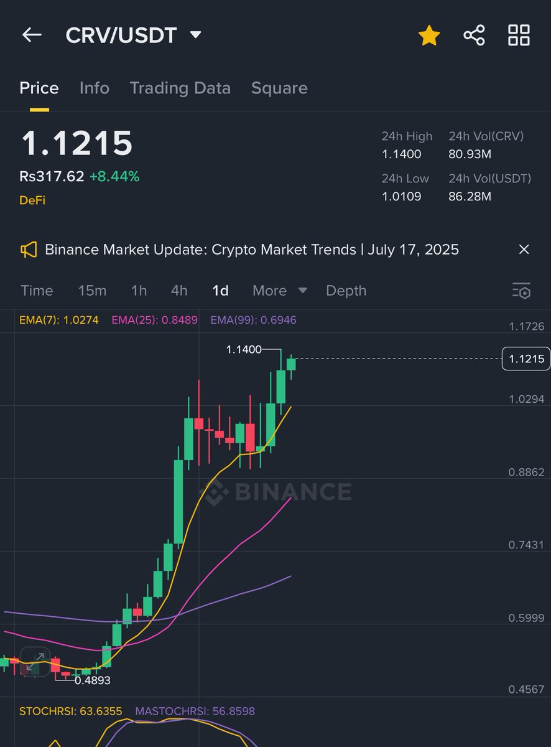Image resolution: width=551 pixels, height=747 pixels.
Task: Tap the DeFi category tag
Action: click(x=32, y=200)
